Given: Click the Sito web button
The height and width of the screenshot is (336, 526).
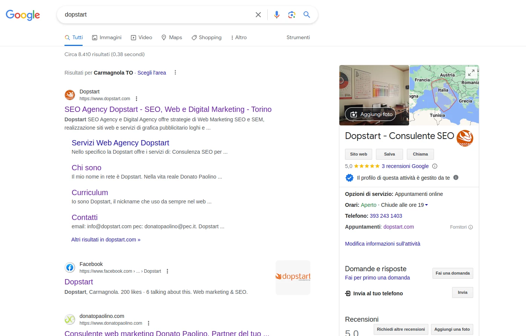Looking at the screenshot, I should tap(359, 154).
